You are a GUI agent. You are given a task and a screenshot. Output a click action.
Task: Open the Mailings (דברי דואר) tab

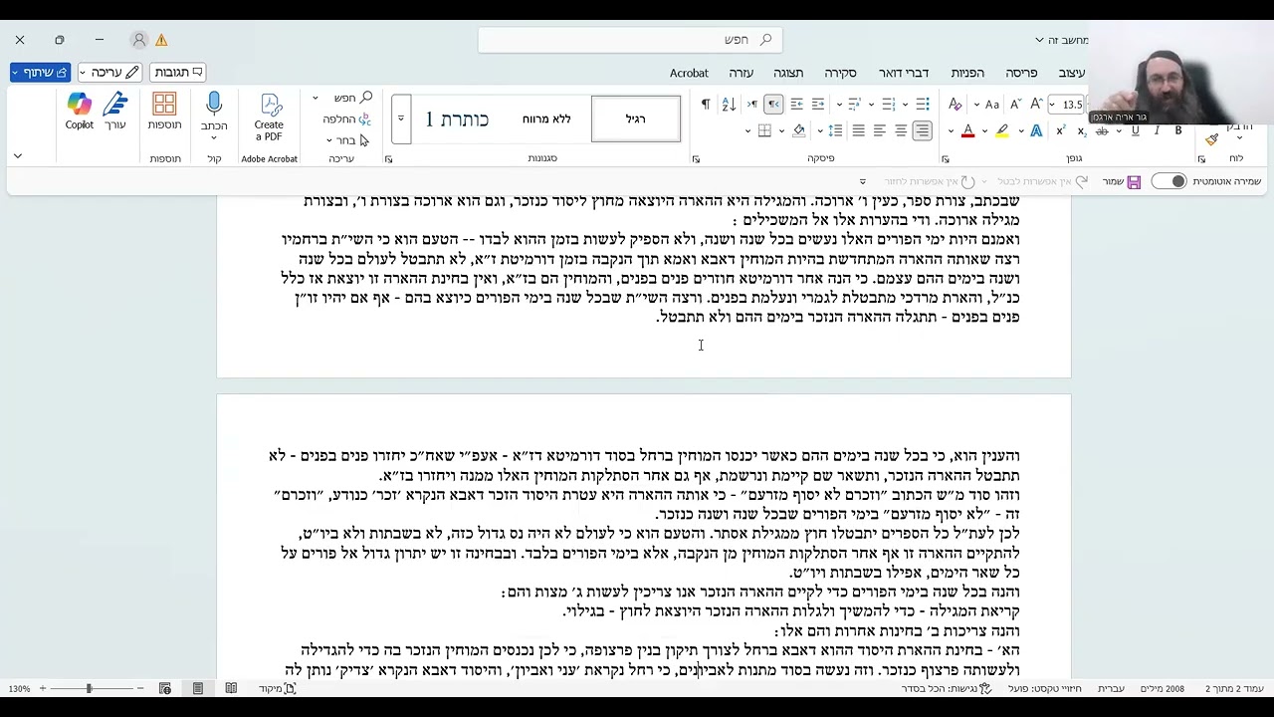[904, 73]
